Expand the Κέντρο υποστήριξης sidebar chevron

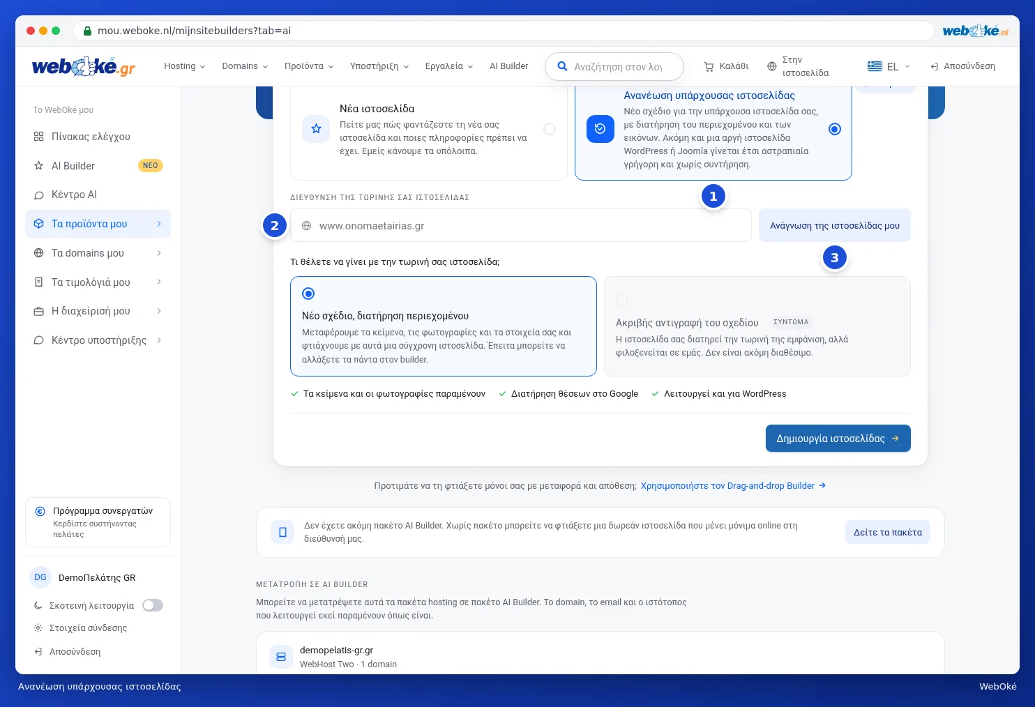click(159, 340)
